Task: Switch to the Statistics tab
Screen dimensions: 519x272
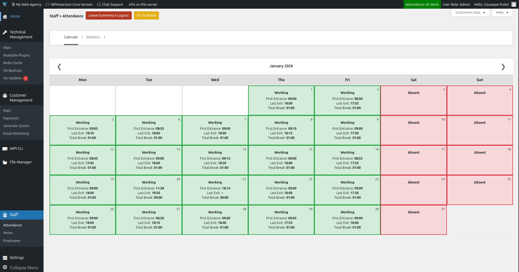Action: (x=93, y=37)
